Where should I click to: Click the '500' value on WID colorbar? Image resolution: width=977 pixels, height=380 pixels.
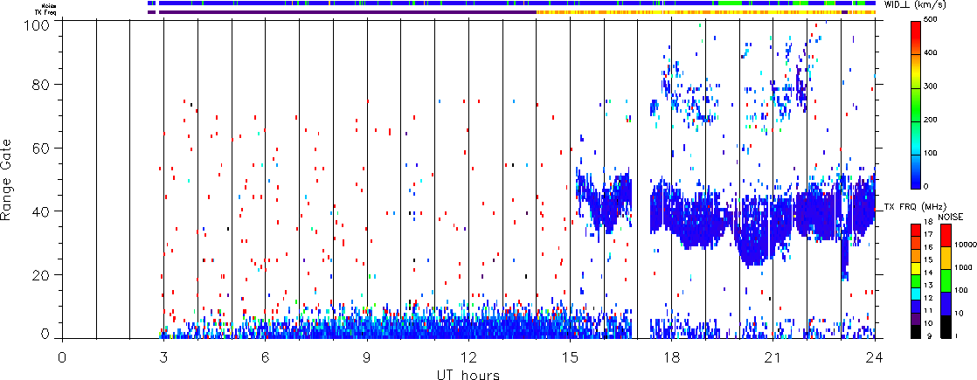(932, 19)
